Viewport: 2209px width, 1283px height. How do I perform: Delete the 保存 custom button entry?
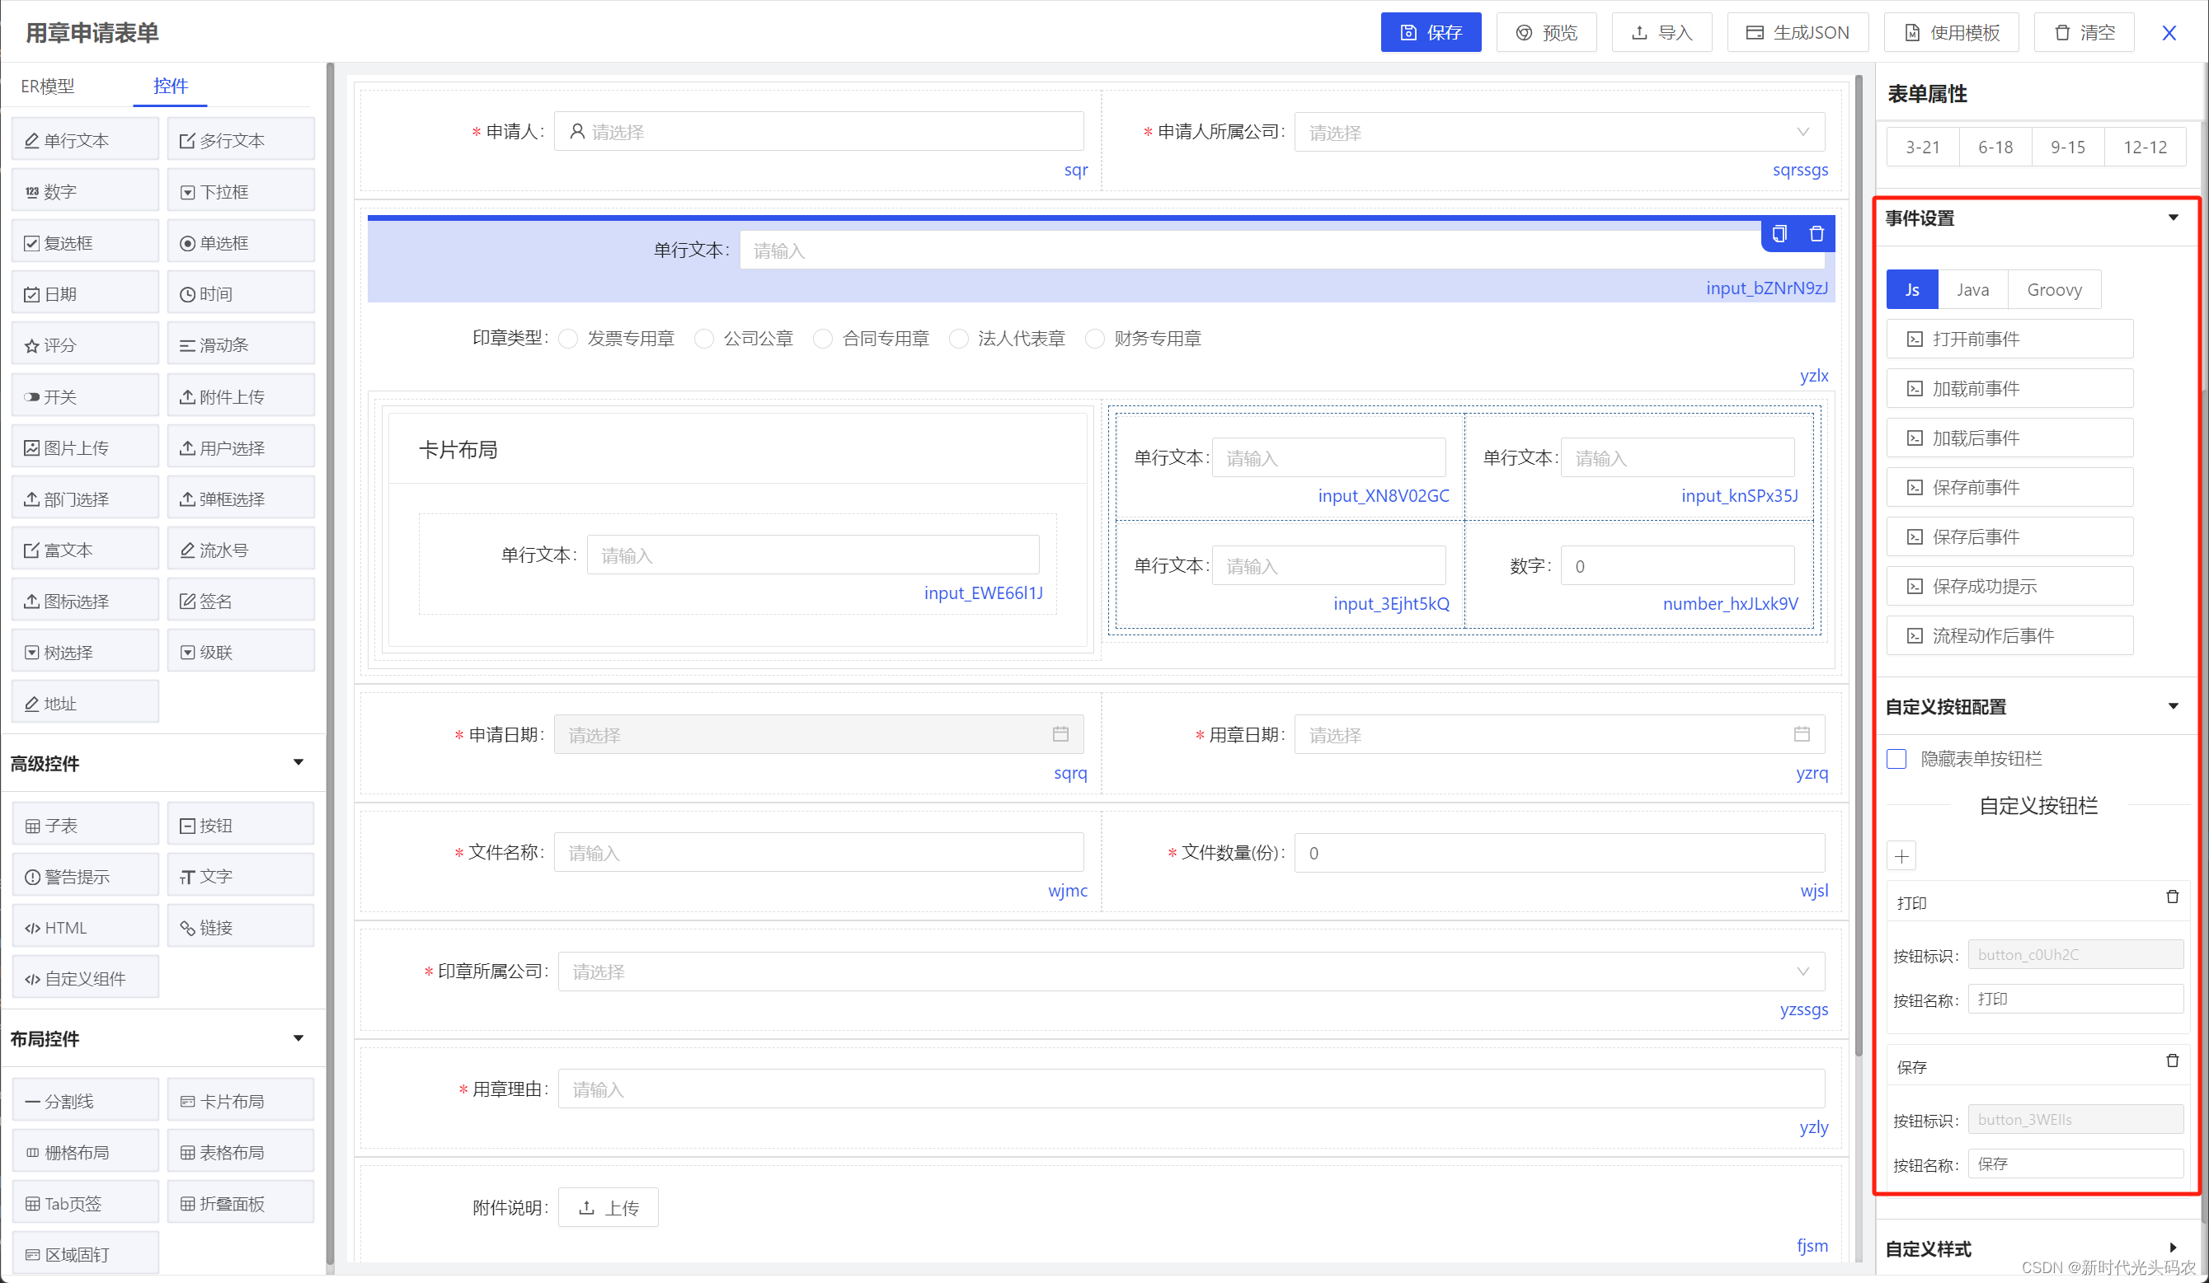2171,1061
